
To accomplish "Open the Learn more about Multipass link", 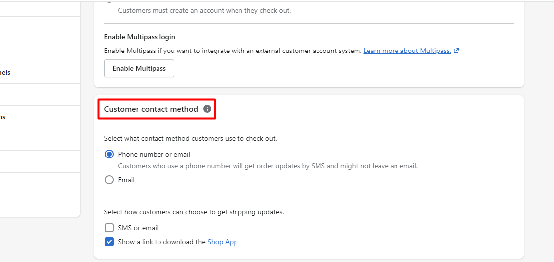I will [407, 51].
